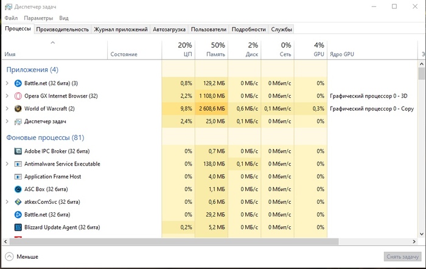Sort processes by the Память column header
426x269 pixels.
point(211,50)
